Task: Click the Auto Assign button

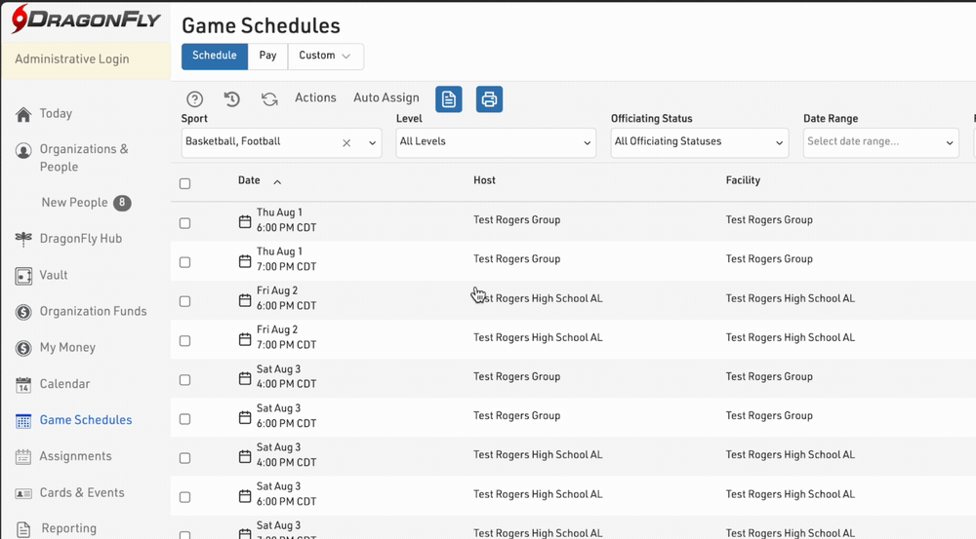Action: [x=386, y=98]
